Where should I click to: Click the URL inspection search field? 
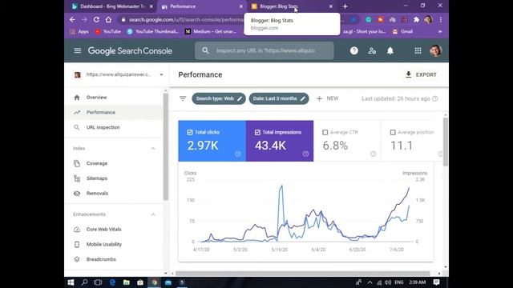coord(265,50)
